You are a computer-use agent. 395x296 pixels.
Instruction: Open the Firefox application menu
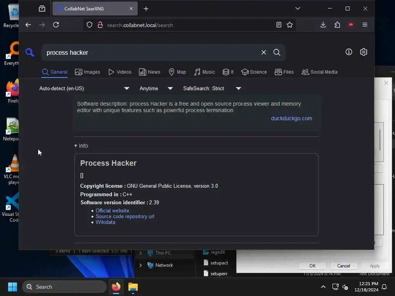pyautogui.click(x=365, y=25)
